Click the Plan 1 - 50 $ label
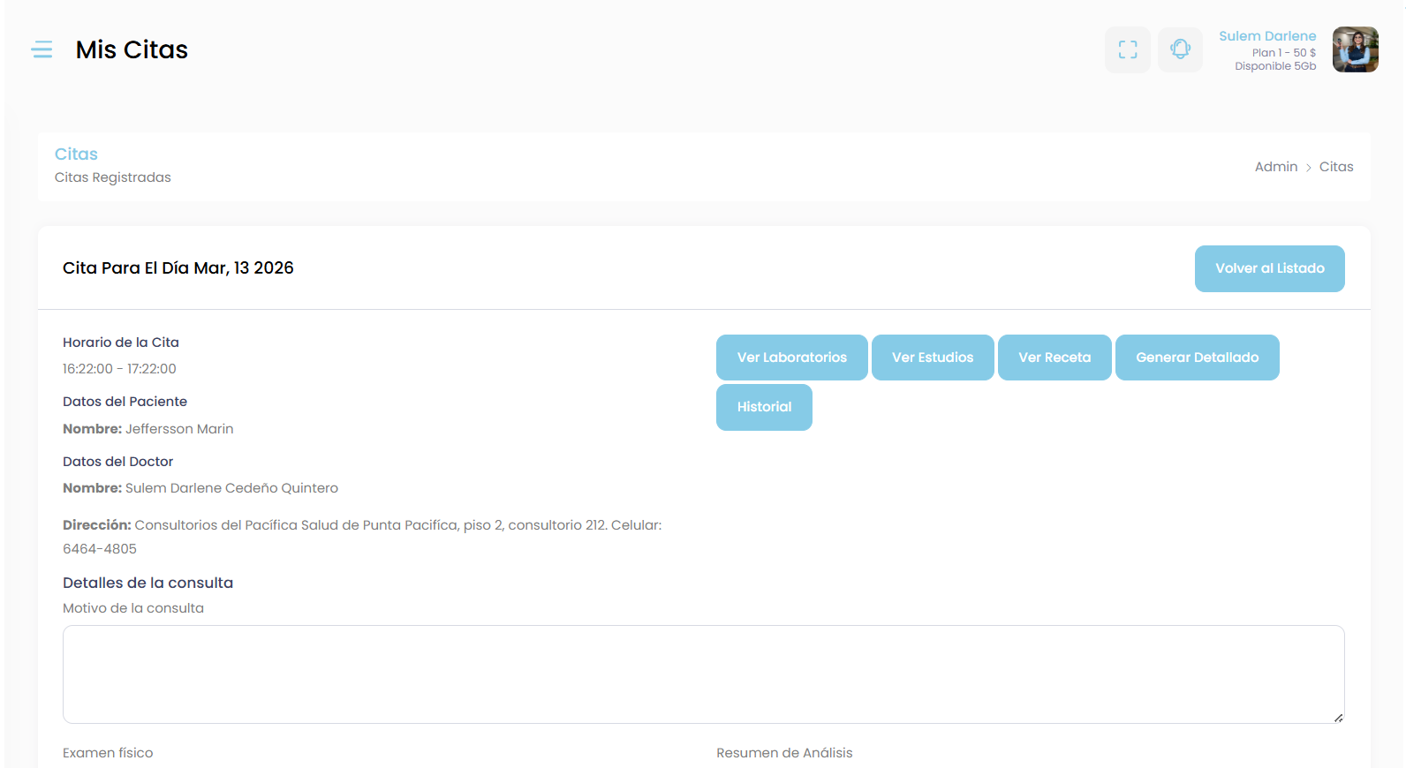 (x=1283, y=53)
